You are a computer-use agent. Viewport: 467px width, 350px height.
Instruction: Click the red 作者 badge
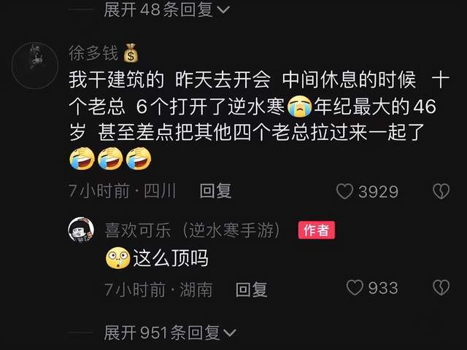pyautogui.click(x=316, y=230)
